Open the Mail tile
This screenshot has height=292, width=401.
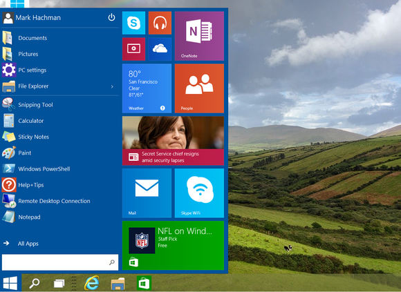click(147, 193)
